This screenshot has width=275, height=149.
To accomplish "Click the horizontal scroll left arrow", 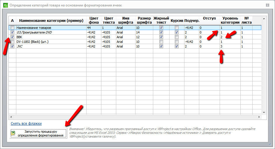I will (x=11, y=117).
